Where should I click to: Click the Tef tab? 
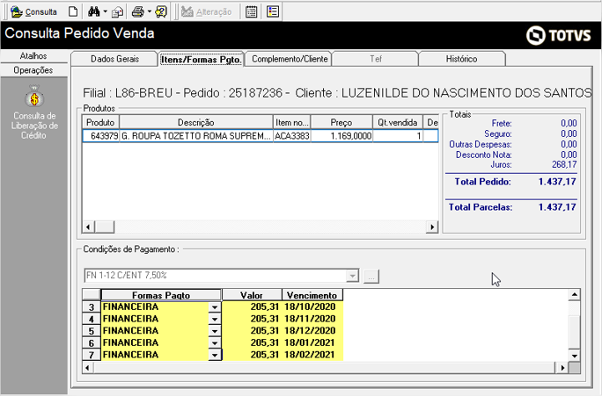pos(376,59)
